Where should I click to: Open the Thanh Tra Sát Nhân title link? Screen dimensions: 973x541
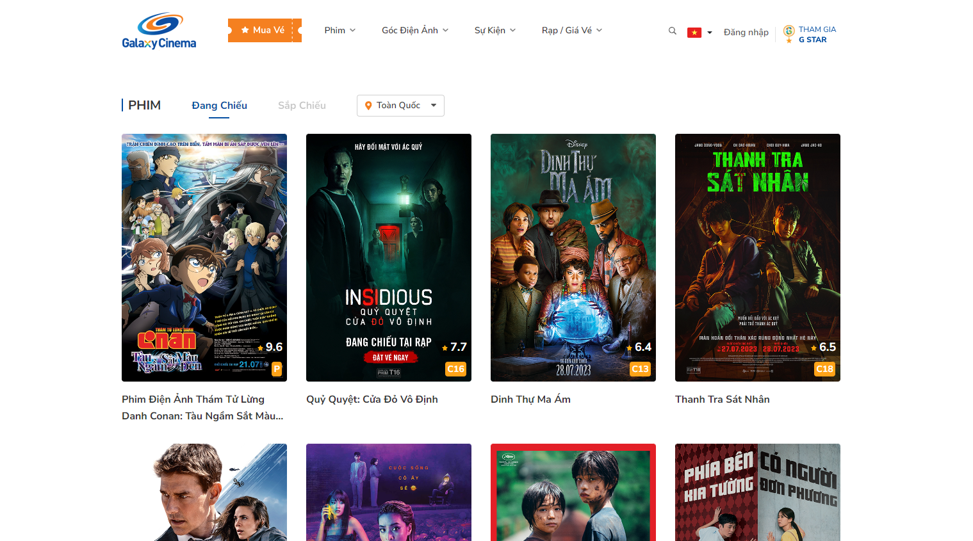point(722,400)
